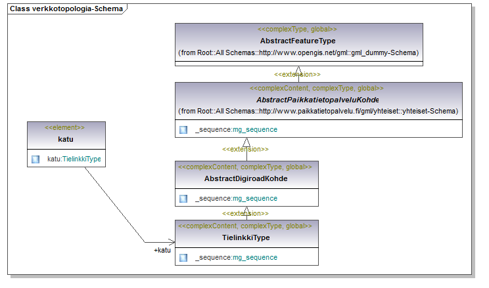The image size is (489, 288).
Task: Select the AbstractFeatureType class name
Action: (x=298, y=41)
